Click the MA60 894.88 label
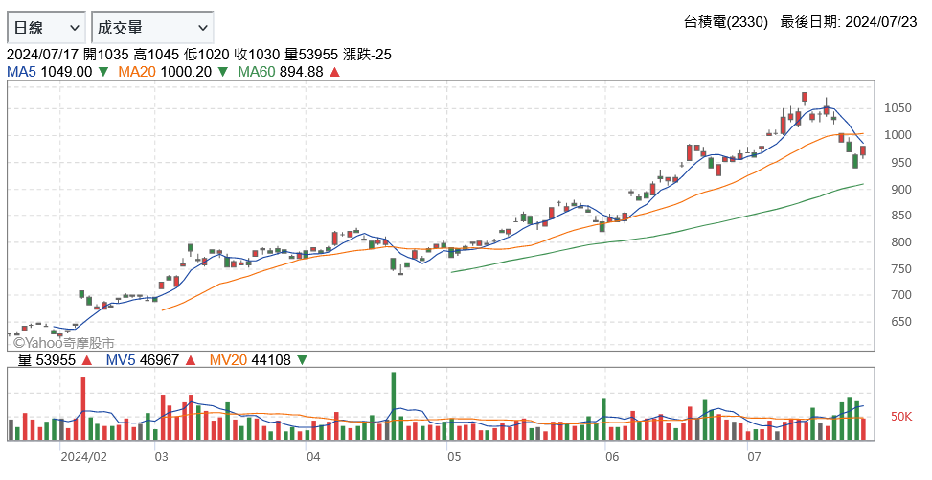932x480 pixels. [x=281, y=72]
